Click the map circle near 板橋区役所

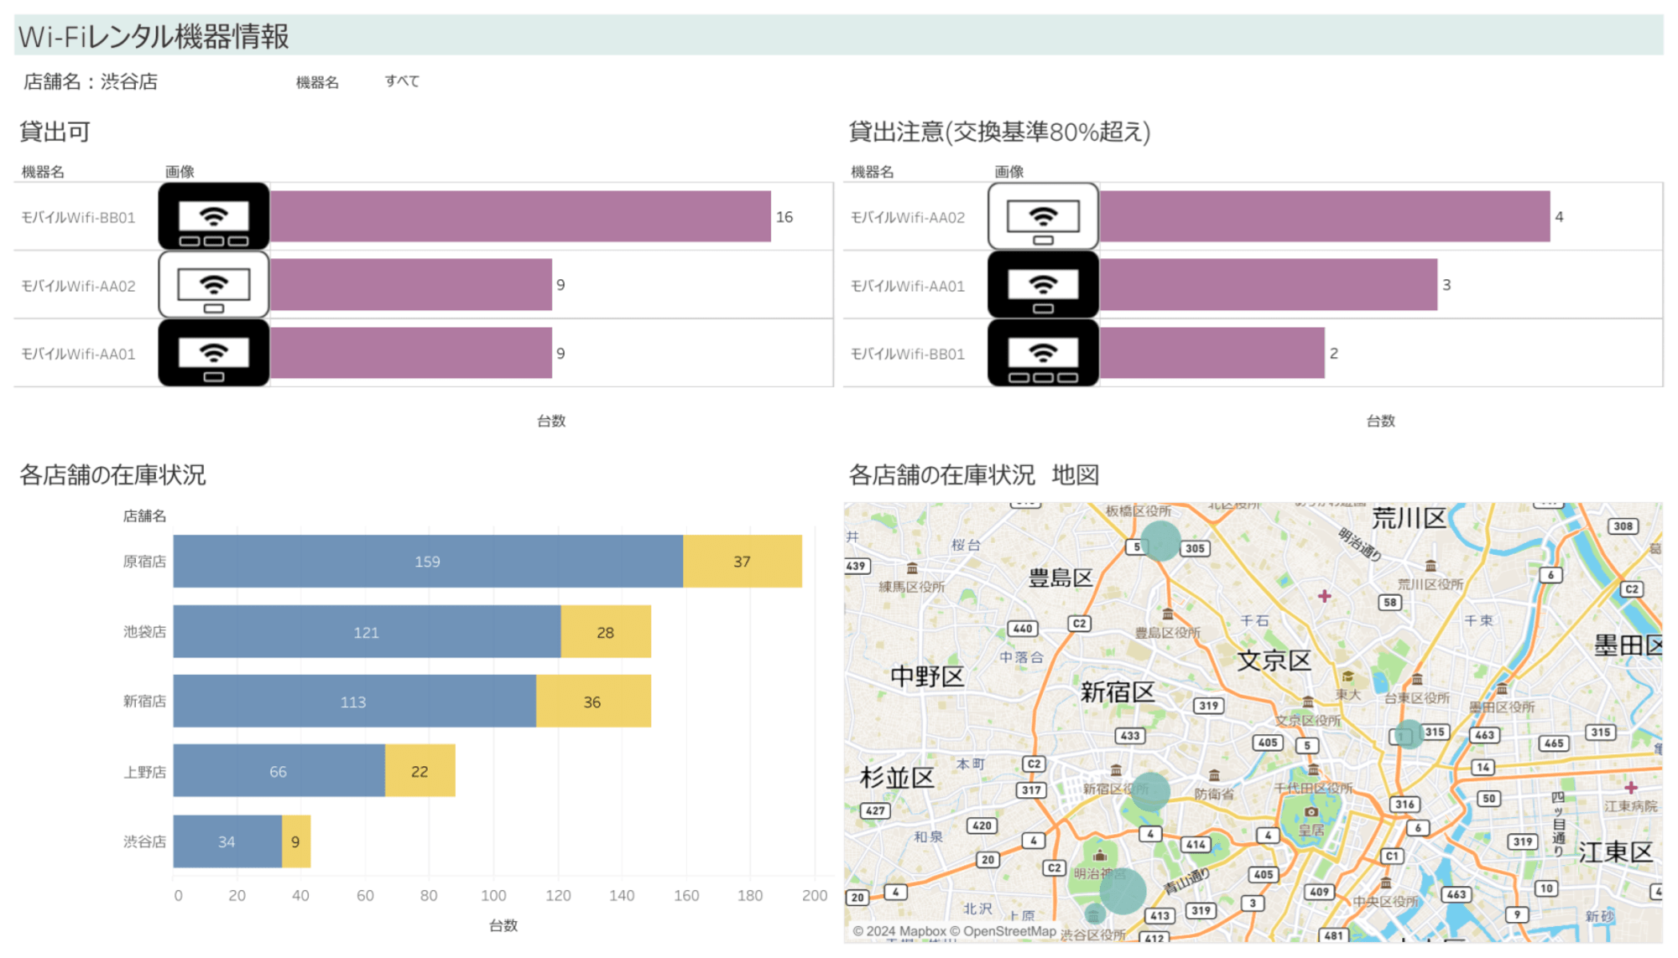tap(1160, 541)
